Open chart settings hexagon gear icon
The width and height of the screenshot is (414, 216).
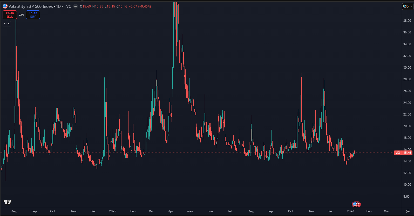408,211
